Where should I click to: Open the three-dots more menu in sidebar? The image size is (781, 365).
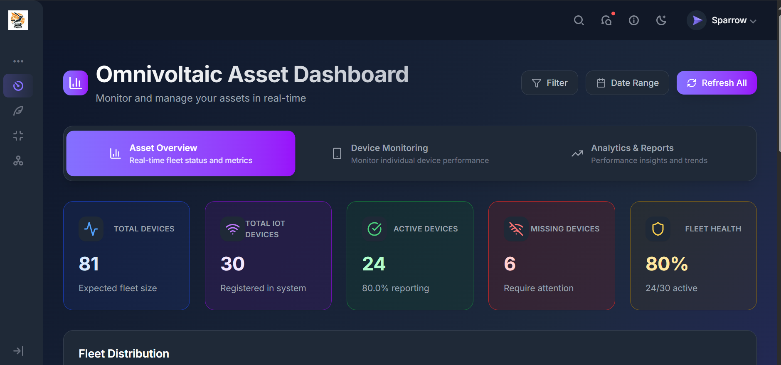[18, 61]
